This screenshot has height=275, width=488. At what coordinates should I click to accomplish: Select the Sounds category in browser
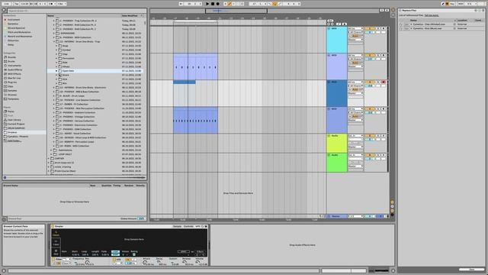(x=12, y=57)
